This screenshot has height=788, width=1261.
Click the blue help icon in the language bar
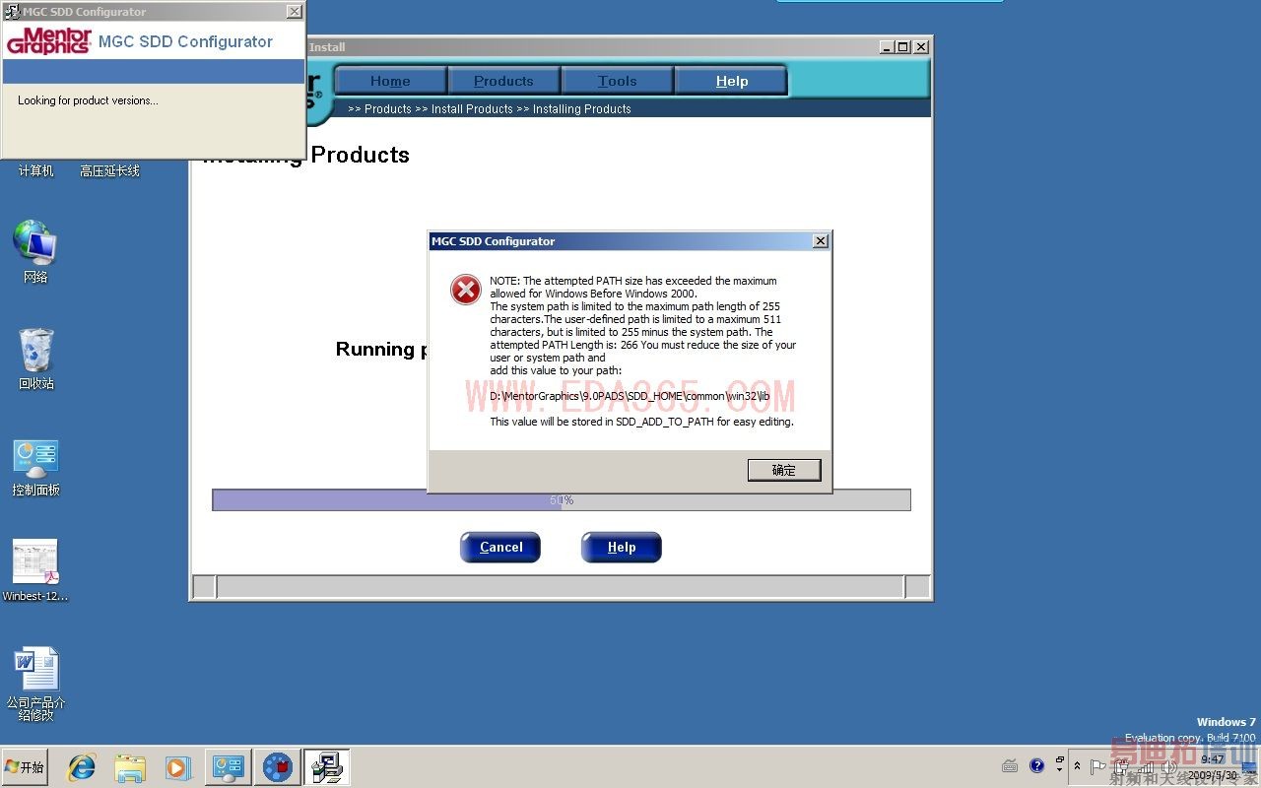coord(1036,765)
